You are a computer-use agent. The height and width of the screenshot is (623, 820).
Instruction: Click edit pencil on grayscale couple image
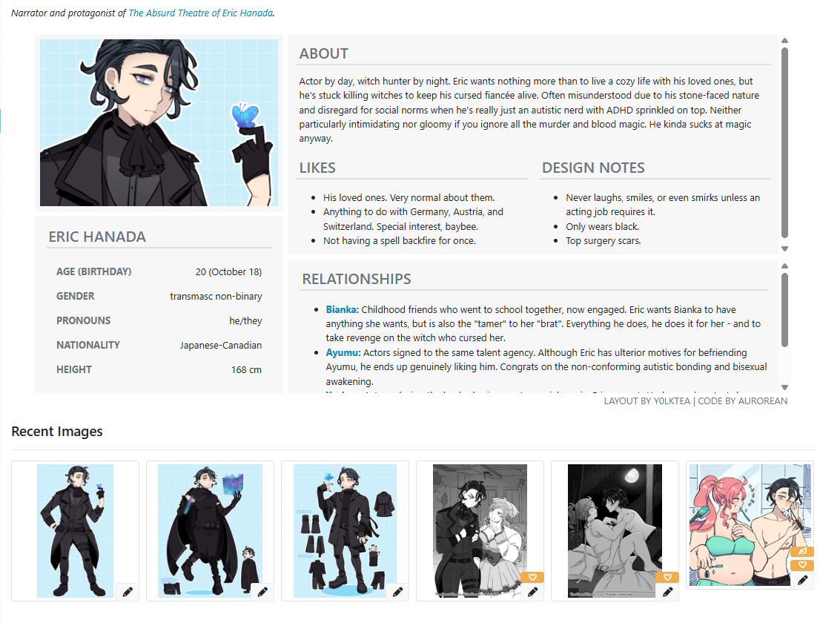tap(532, 592)
